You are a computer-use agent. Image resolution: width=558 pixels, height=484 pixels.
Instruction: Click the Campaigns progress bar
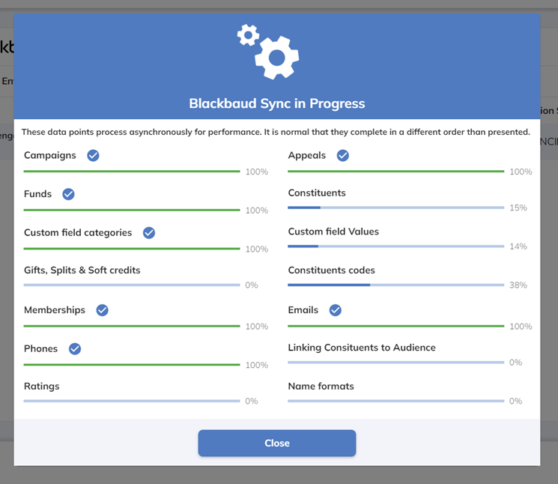131,172
